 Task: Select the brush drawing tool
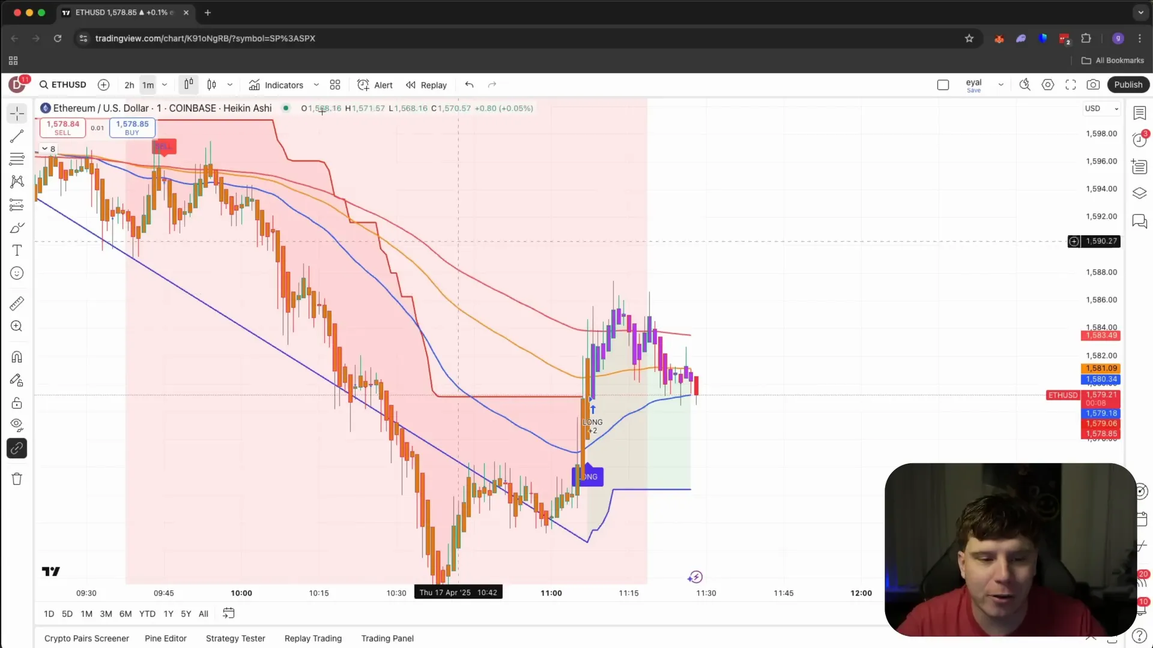click(x=17, y=228)
